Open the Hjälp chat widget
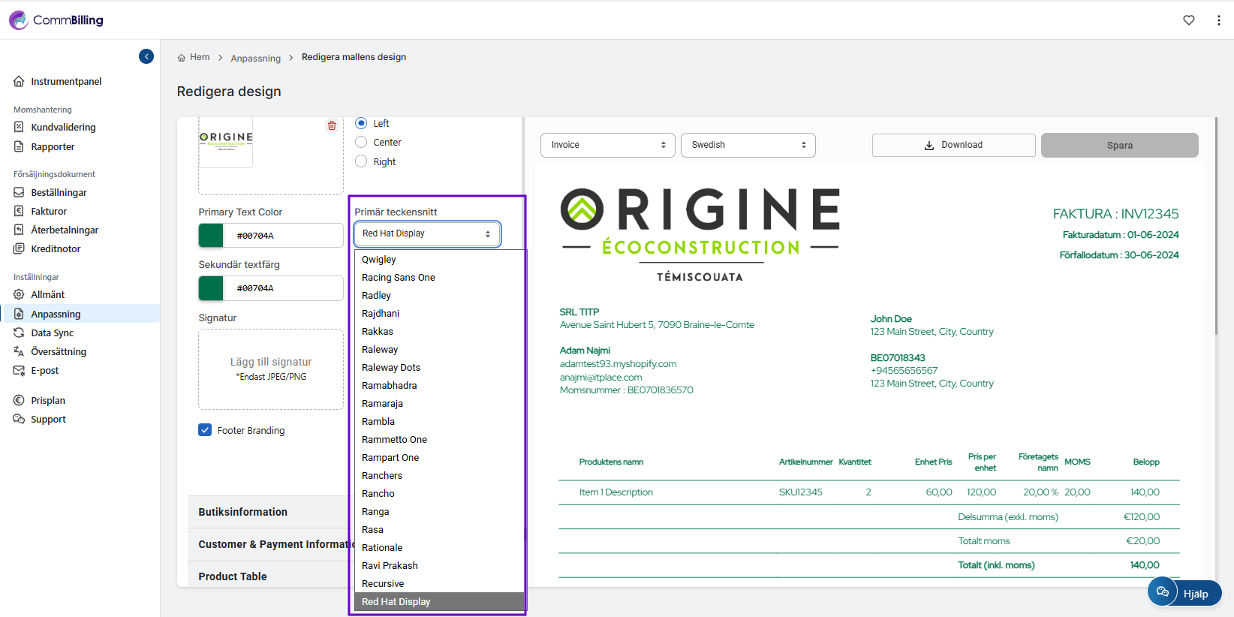 1184,593
